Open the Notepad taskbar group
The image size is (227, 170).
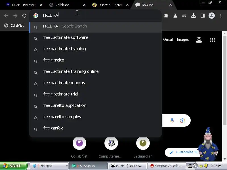(49, 166)
